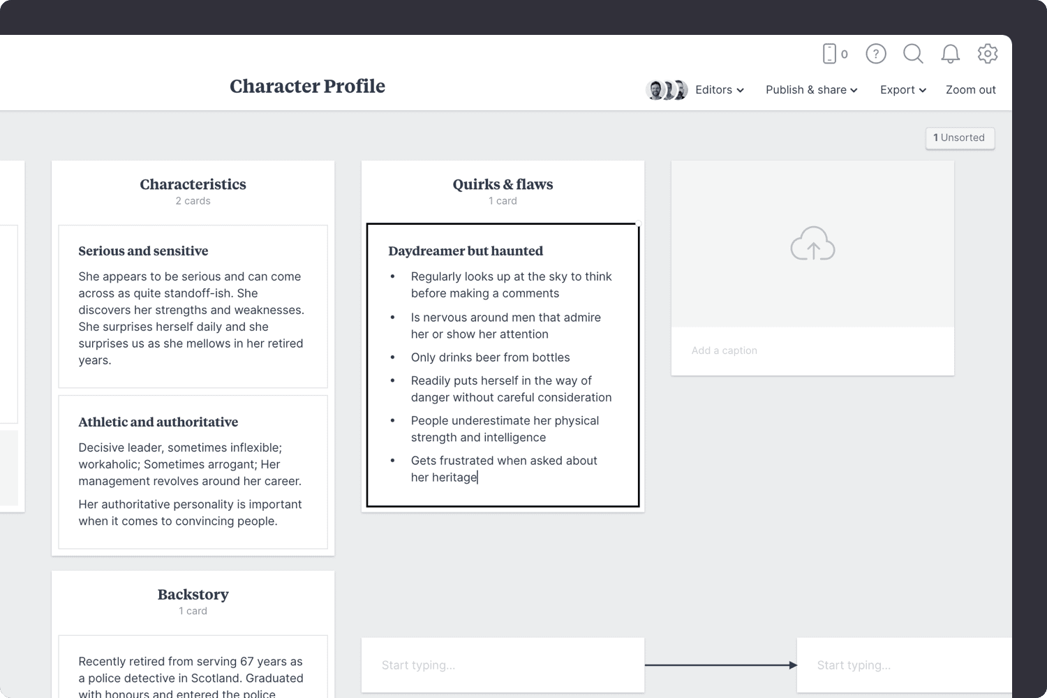Select the Quirks & flaws column header
1047x698 pixels.
(x=503, y=184)
